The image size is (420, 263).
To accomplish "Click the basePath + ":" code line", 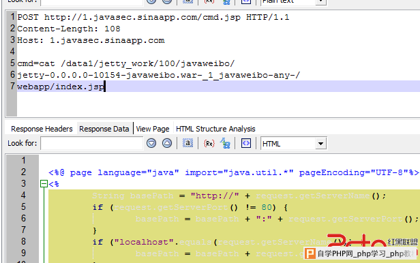I will click(x=277, y=219).
